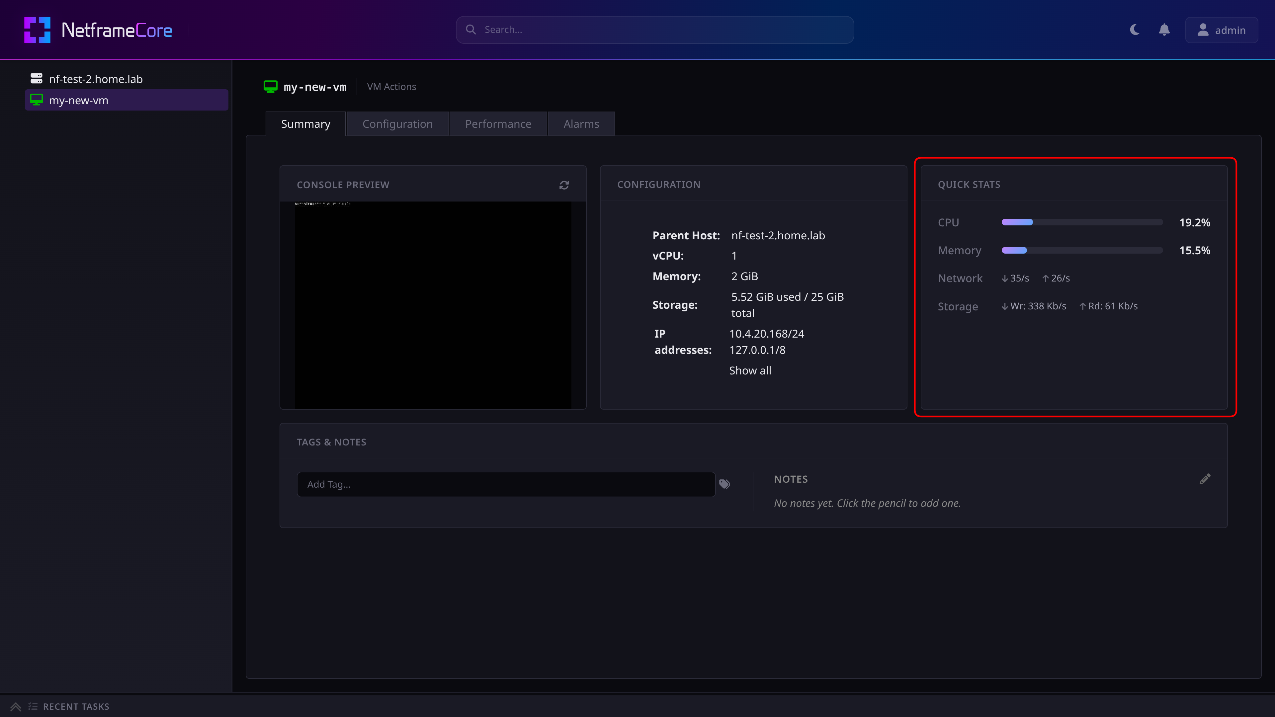This screenshot has height=717, width=1275.
Task: Open the VM Actions menu
Action: click(391, 87)
